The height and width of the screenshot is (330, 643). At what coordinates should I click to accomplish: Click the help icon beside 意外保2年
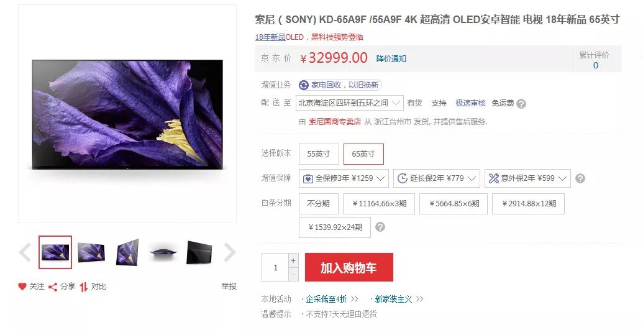pyautogui.click(x=580, y=178)
